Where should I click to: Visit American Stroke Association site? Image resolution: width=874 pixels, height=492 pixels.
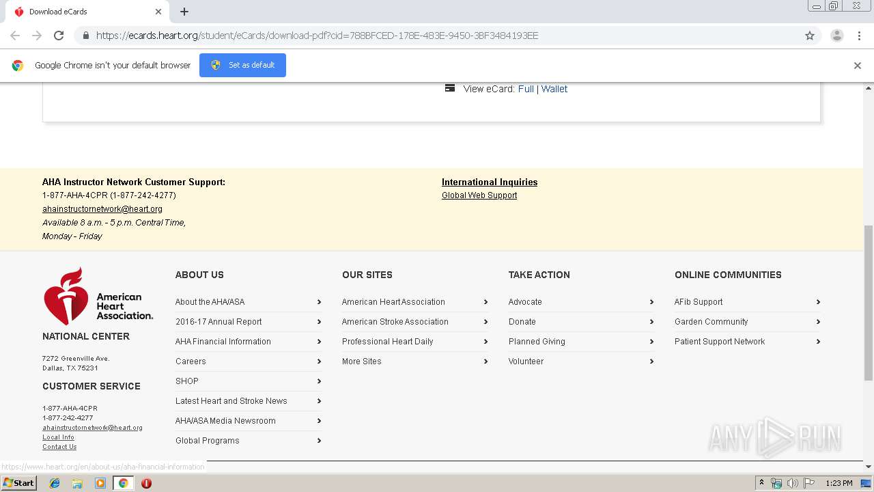pos(395,322)
